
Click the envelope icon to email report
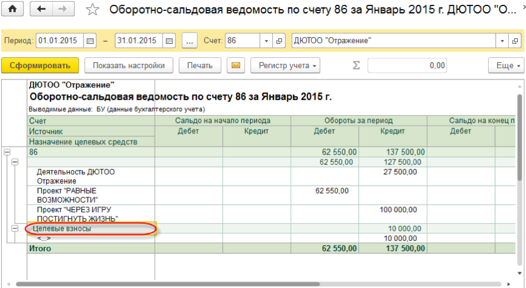pyautogui.click(x=235, y=65)
